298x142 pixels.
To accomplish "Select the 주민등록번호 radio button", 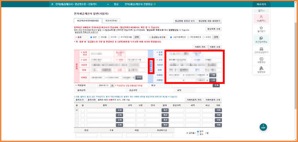I will 189,37.
